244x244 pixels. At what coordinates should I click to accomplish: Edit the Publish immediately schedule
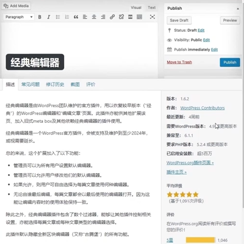tap(214, 50)
